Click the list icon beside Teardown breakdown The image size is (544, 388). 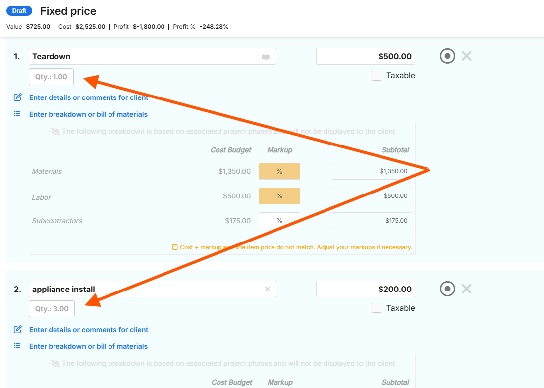[17, 114]
